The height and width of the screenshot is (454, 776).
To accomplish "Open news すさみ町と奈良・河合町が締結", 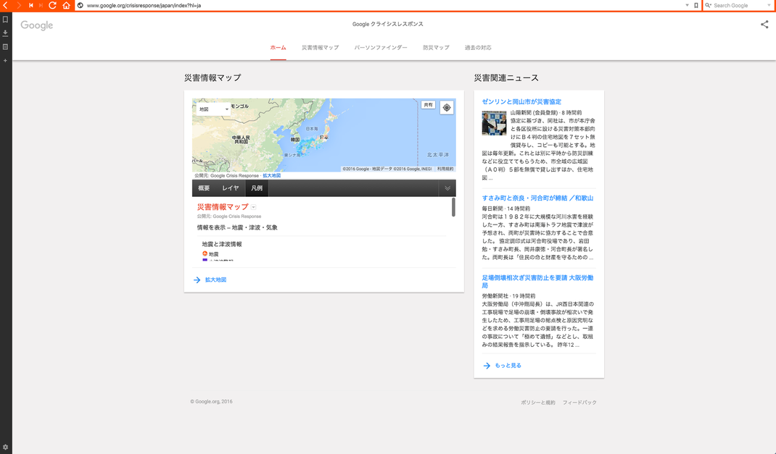I will pos(537,198).
